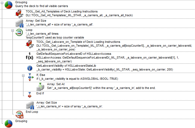
Task: Collapse the Loop block expander
Action: click(x=13, y=30)
